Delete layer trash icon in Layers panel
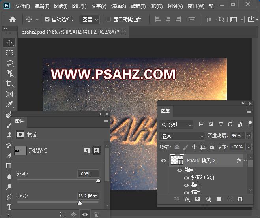Screen dimensions: 260x218 [240, 199]
